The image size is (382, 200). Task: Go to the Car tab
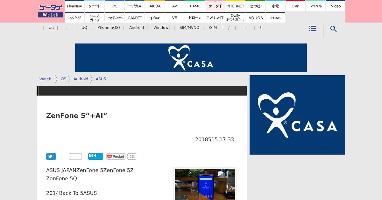(x=295, y=6)
